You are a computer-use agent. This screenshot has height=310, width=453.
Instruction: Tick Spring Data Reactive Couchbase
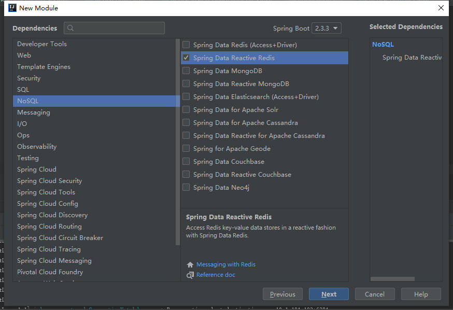187,175
